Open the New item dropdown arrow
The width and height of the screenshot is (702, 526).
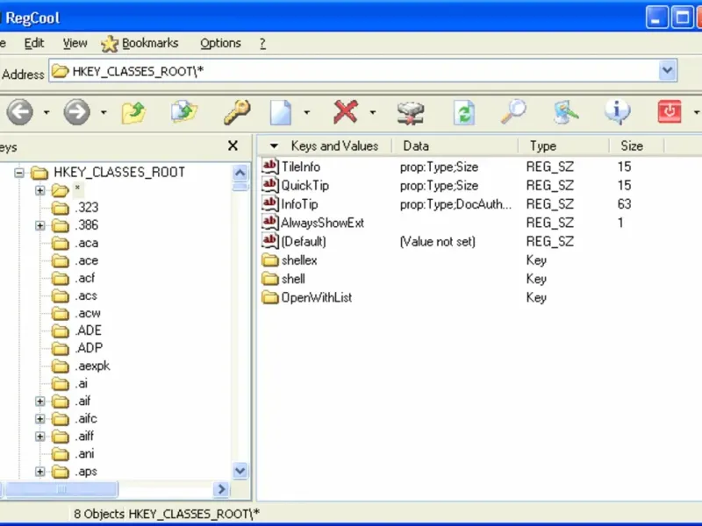point(306,112)
